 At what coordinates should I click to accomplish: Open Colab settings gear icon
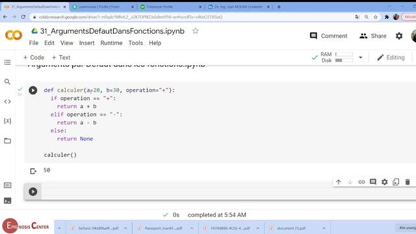399,36
